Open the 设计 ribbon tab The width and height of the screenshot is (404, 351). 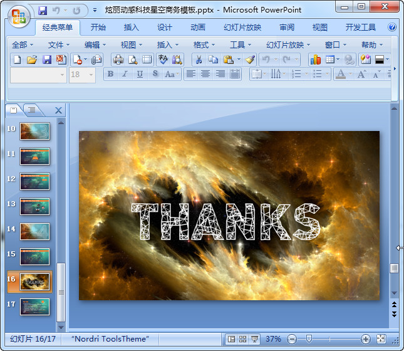165,28
